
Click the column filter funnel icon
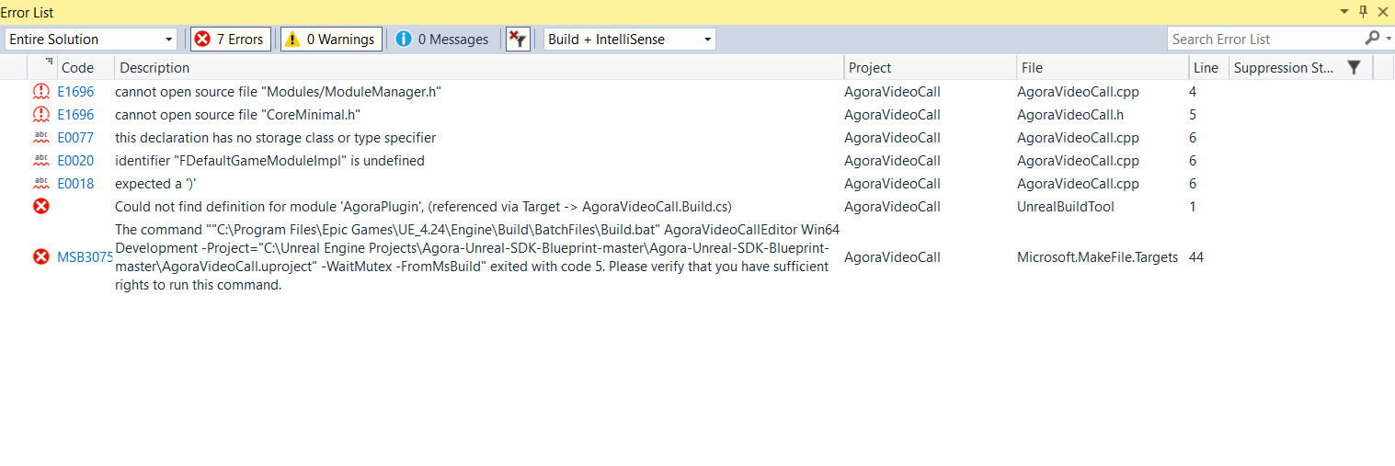click(1354, 67)
